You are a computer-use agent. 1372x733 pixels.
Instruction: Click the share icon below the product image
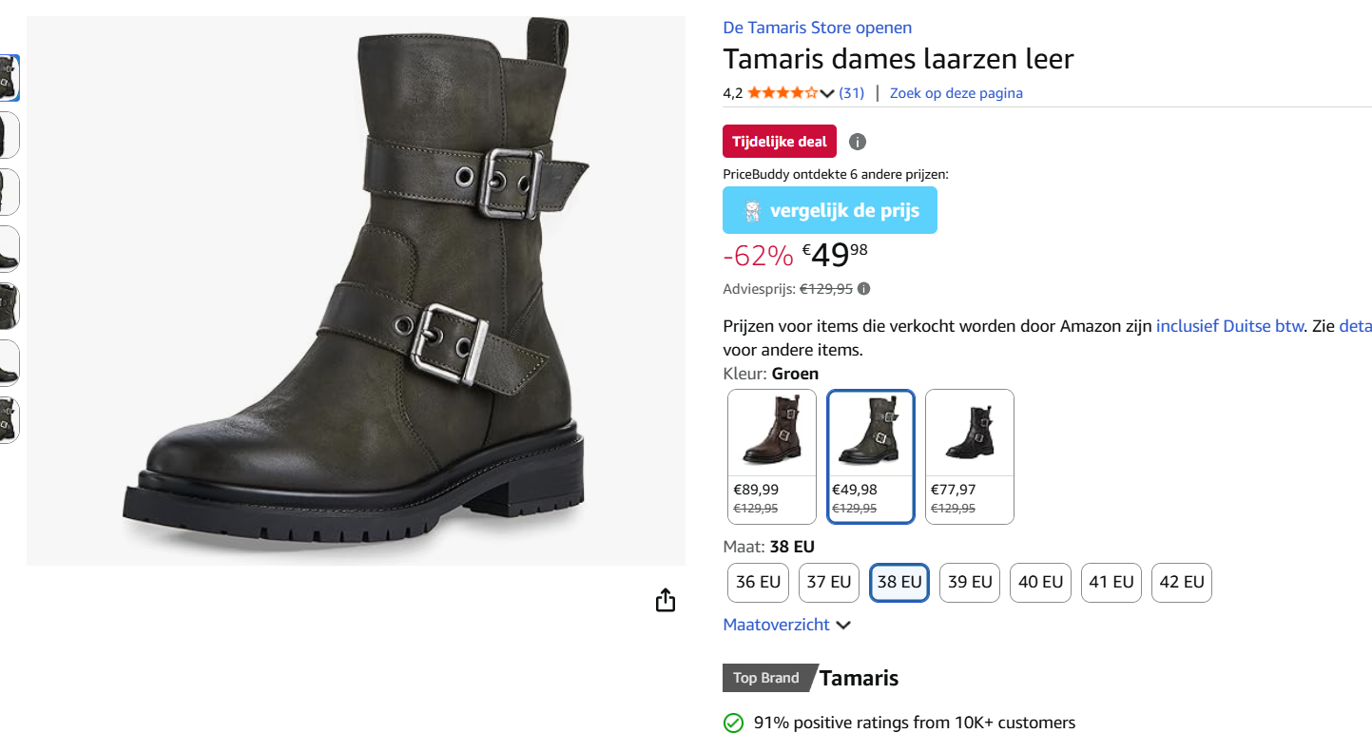(665, 601)
